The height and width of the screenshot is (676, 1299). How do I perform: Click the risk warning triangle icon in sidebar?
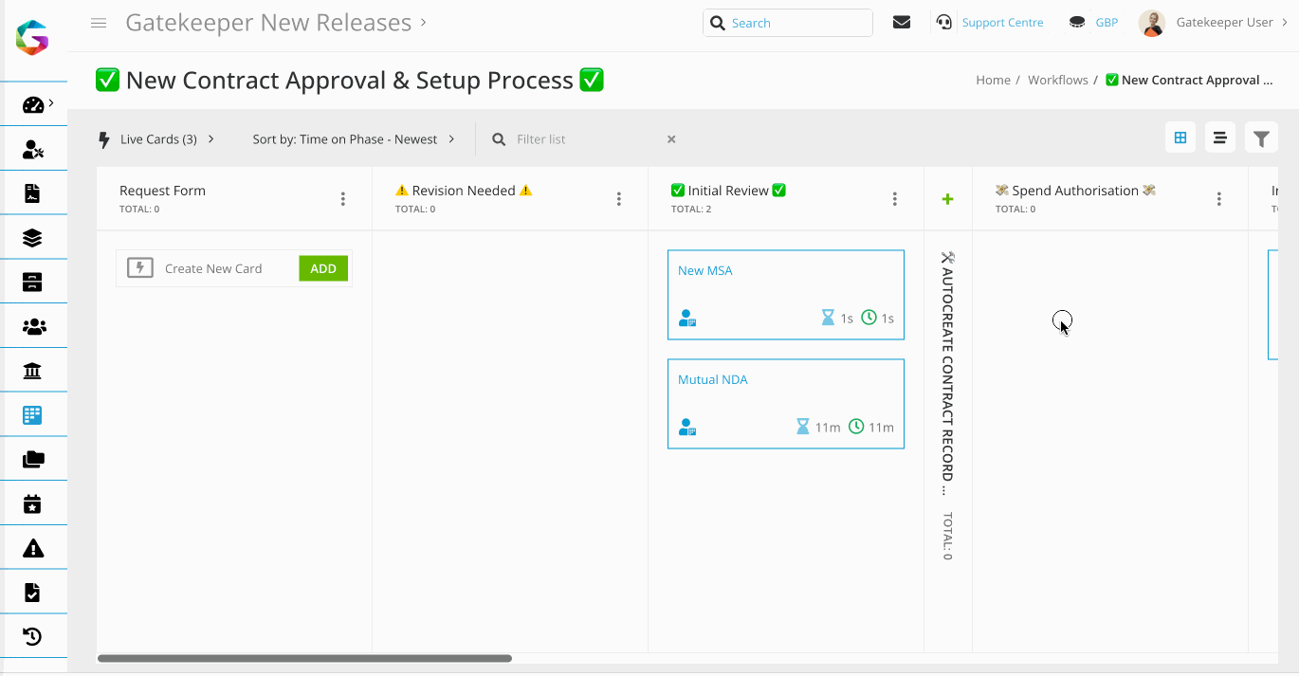tap(32, 546)
